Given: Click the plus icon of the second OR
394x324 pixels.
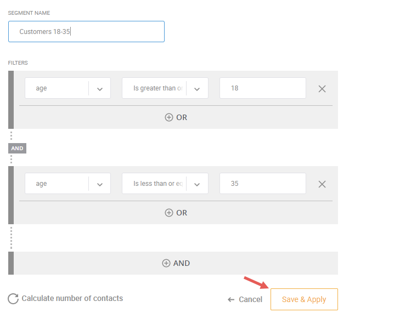Looking at the screenshot, I should (x=169, y=213).
